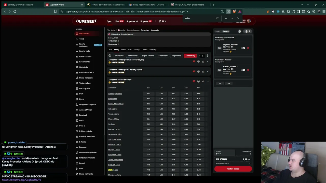Go to previous find-in-page match
326x183 pixels.
(226, 18)
